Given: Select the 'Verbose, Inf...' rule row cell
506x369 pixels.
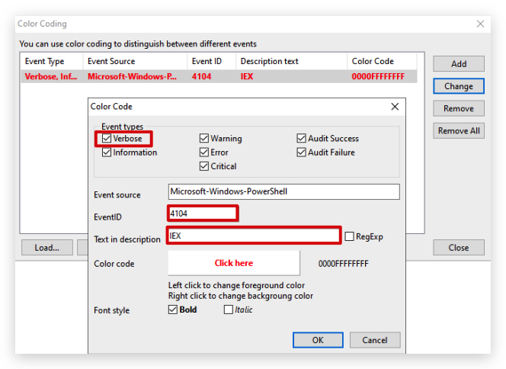Looking at the screenshot, I should pos(51,76).
